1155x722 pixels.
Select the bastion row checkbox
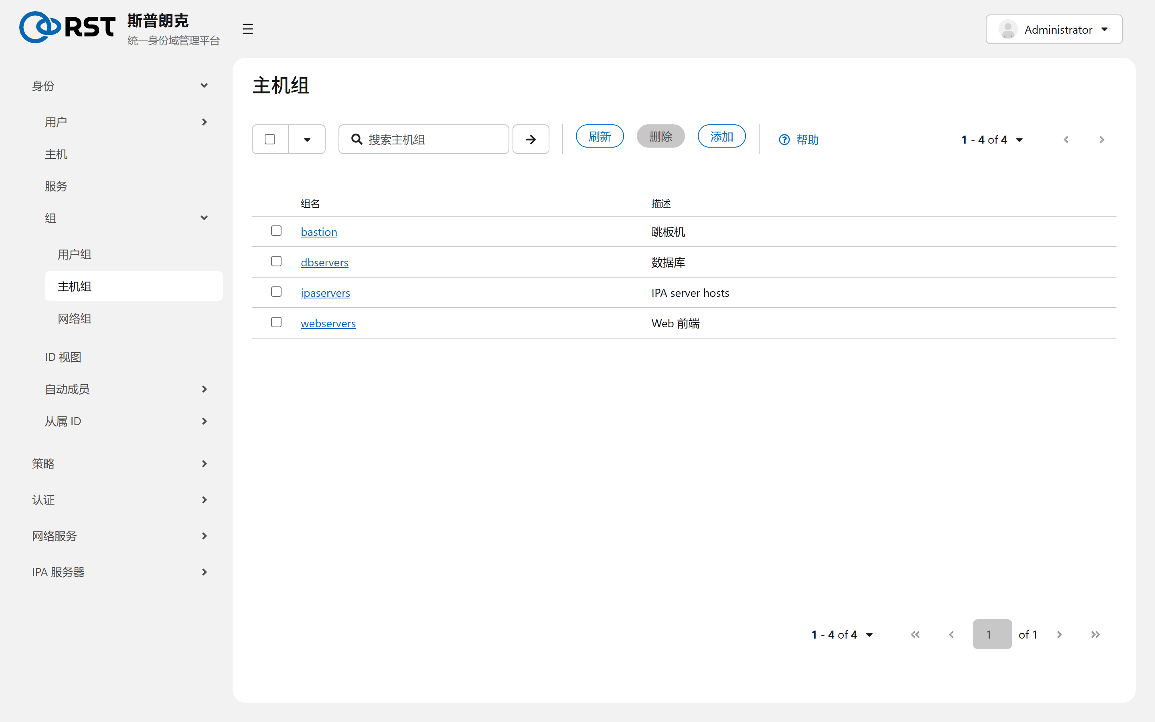click(276, 231)
